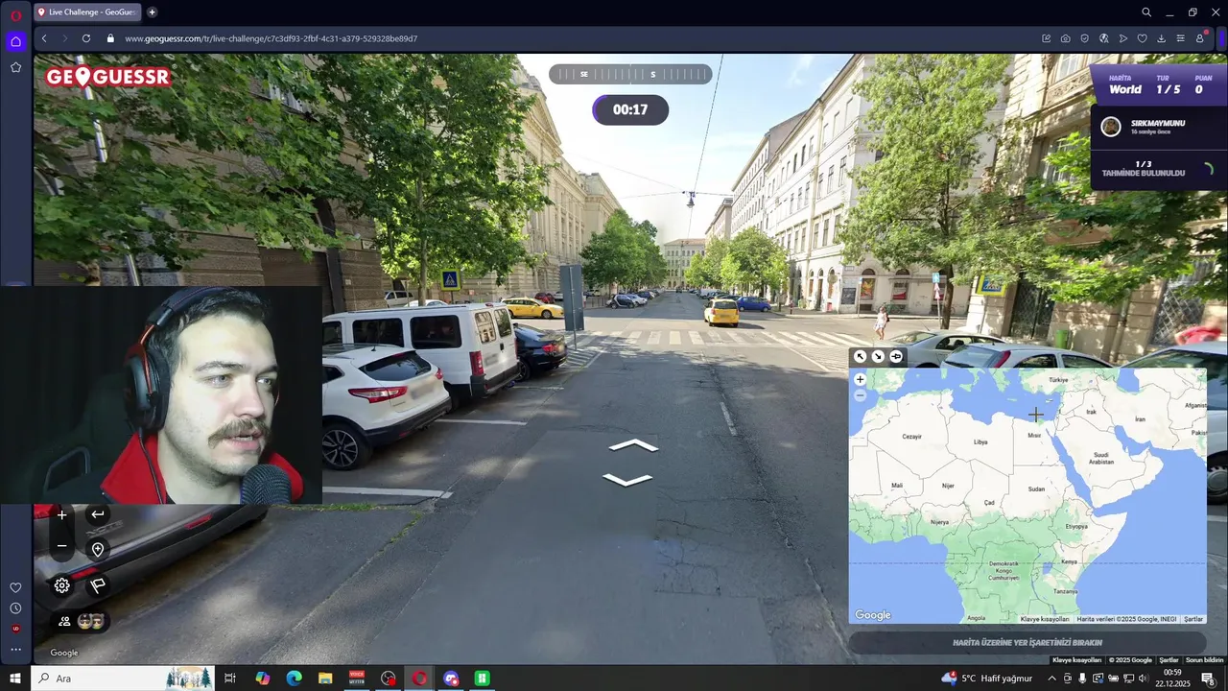Show hidden system tray icons
Viewport: 1228px width, 691px height.
tap(1051, 679)
